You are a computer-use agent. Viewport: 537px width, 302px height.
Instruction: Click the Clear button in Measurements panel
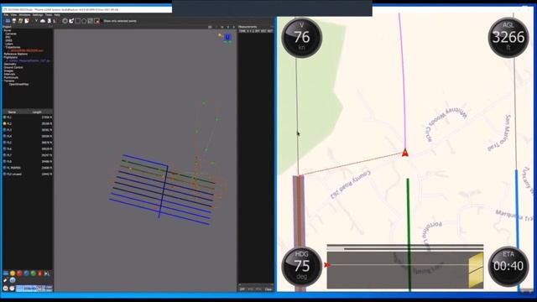(x=268, y=289)
